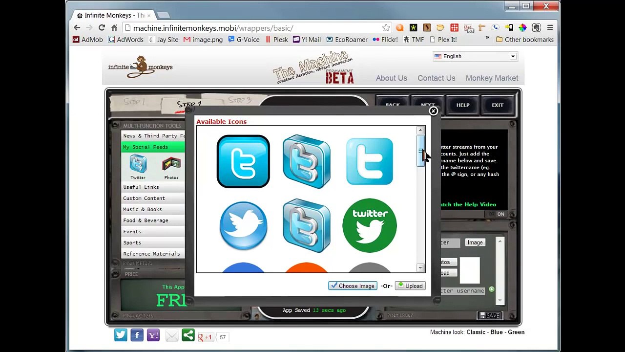Click the EXIT button
Viewport: 625px width, 352px height.
coord(498,105)
